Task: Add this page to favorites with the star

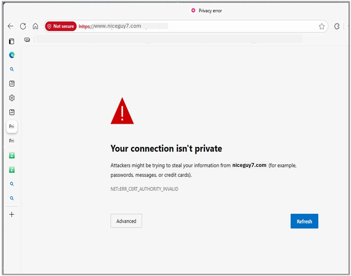Action: [322, 26]
